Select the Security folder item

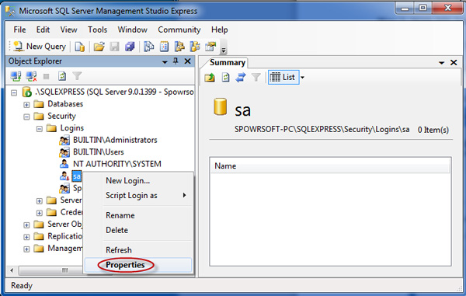tap(61, 116)
